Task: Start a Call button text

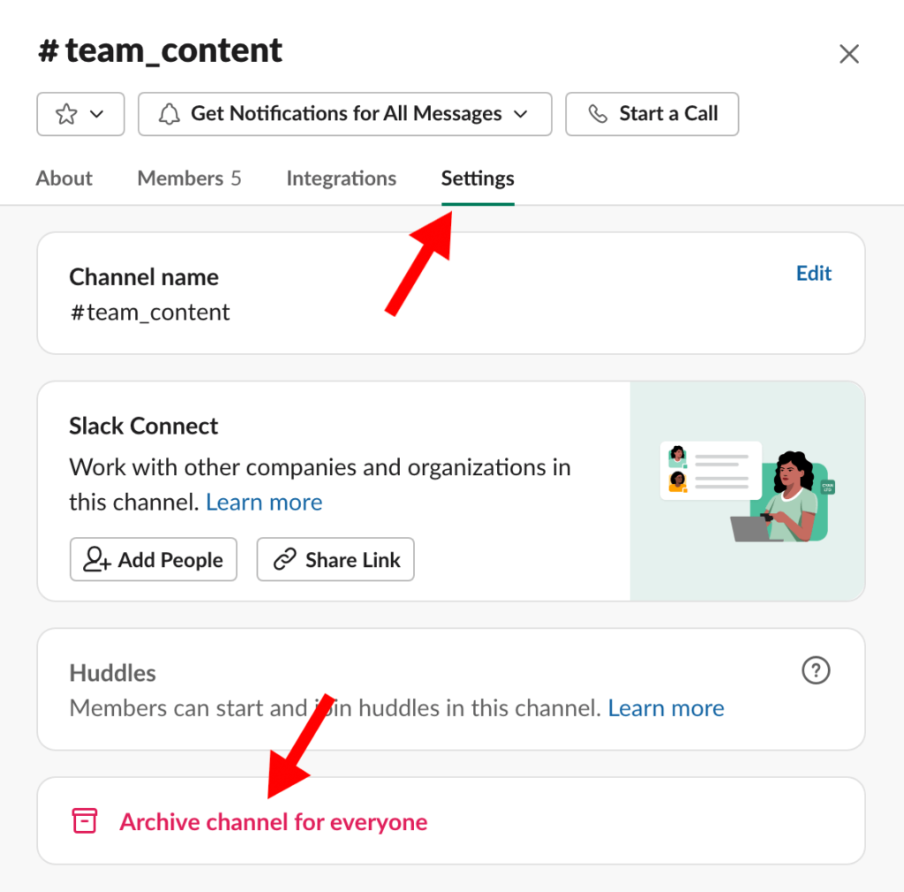Action: 668,114
